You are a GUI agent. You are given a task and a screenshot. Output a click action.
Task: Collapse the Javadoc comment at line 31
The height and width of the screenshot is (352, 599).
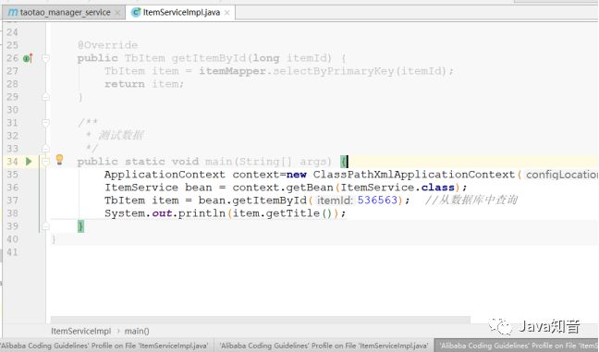(x=45, y=123)
